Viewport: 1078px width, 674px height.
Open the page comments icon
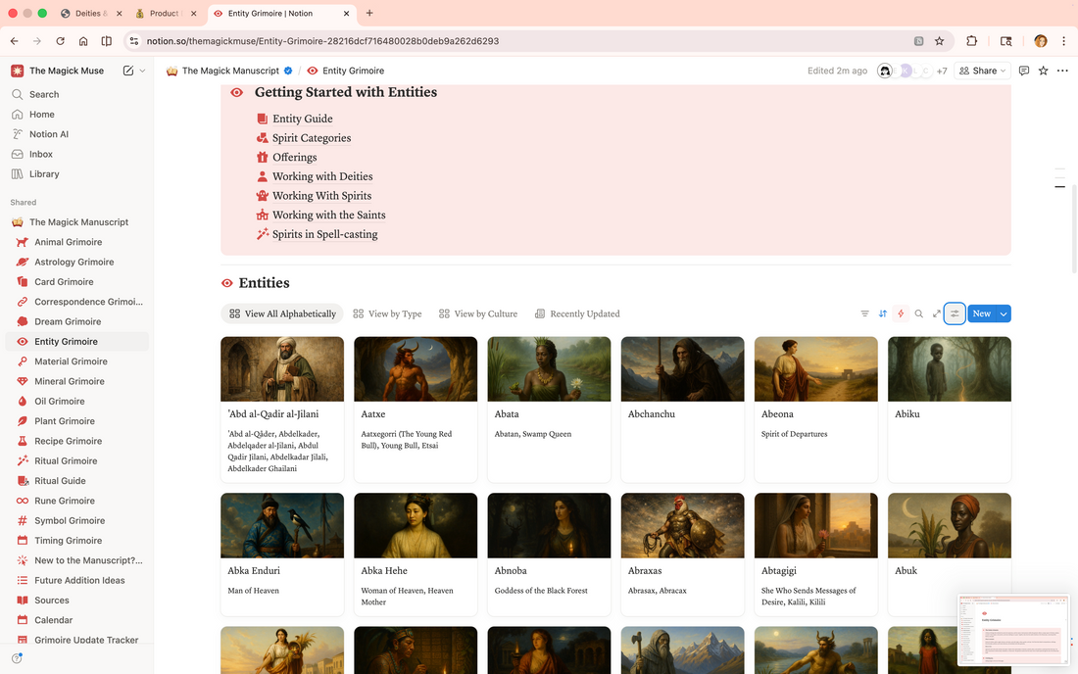click(1024, 71)
